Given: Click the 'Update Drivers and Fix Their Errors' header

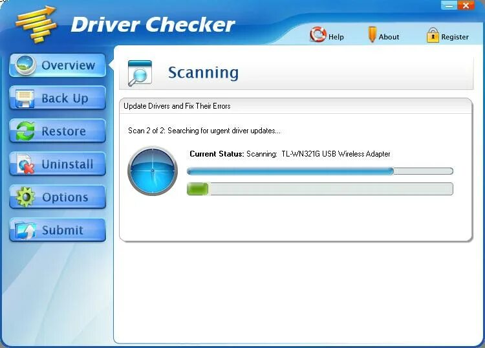Looking at the screenshot, I should [177, 106].
